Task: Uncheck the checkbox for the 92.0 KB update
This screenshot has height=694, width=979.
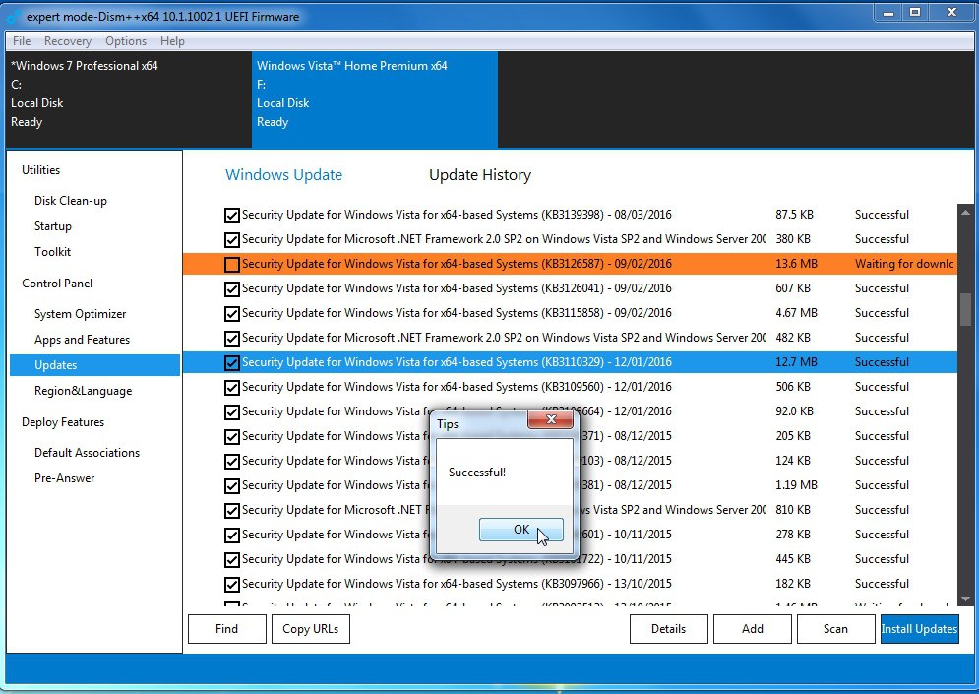Action: pos(231,411)
